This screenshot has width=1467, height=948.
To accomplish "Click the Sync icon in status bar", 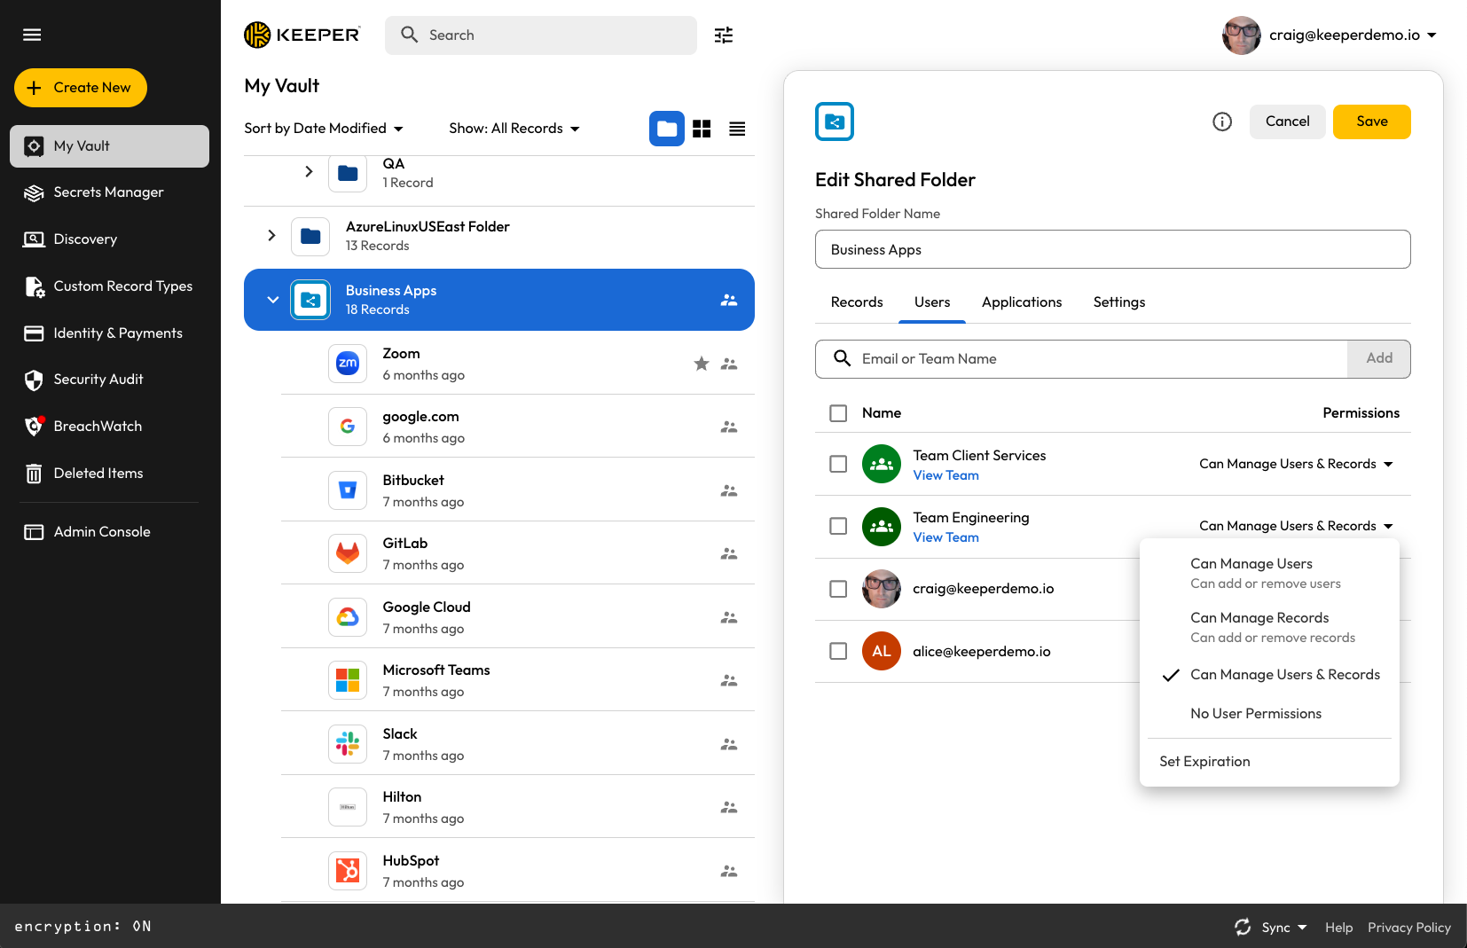I will coord(1243,927).
